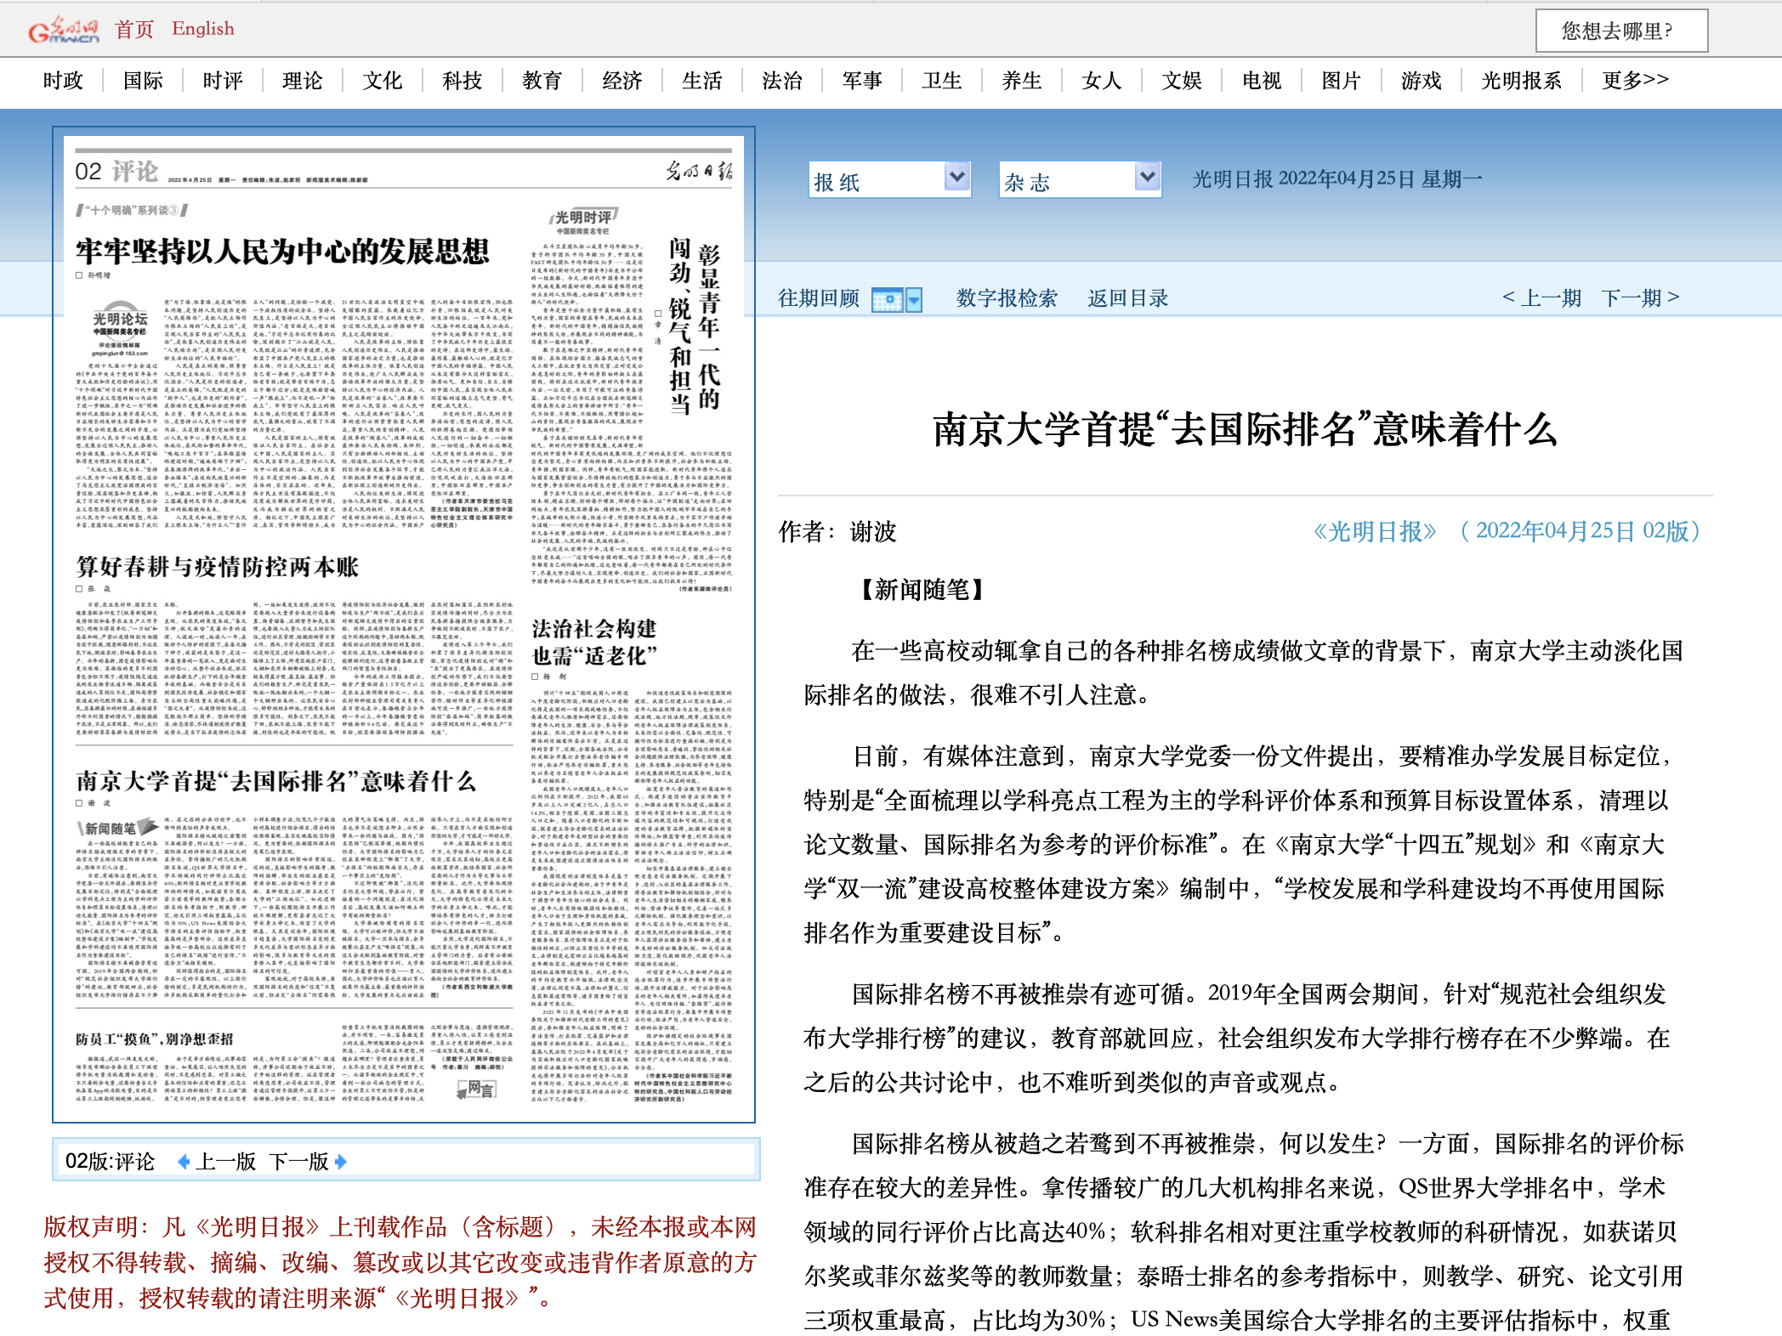Image resolution: width=1782 pixels, height=1336 pixels.
Task: Open the 光明报系 navigation item
Action: [1522, 81]
